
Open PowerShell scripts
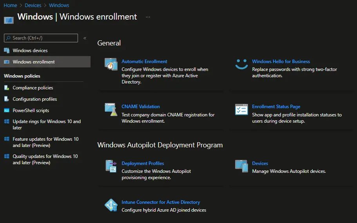(31, 111)
